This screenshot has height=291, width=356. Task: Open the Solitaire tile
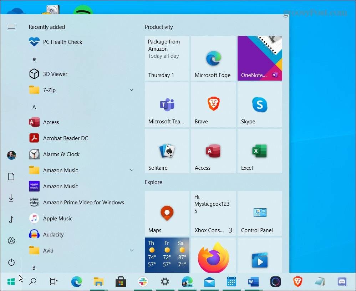pyautogui.click(x=167, y=151)
